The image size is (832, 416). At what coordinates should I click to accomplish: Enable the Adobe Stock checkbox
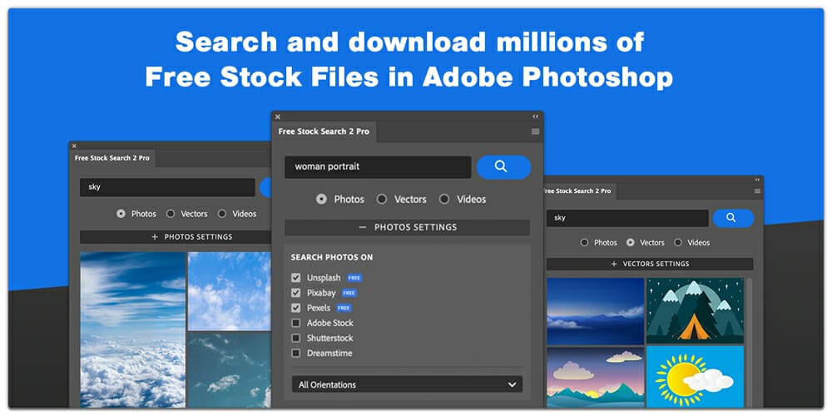(x=296, y=323)
